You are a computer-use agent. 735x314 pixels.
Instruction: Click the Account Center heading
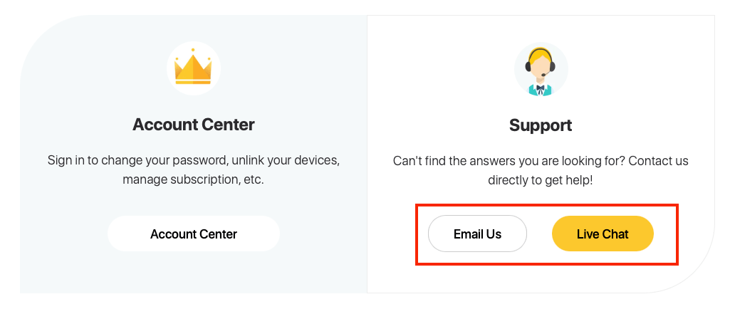click(194, 125)
